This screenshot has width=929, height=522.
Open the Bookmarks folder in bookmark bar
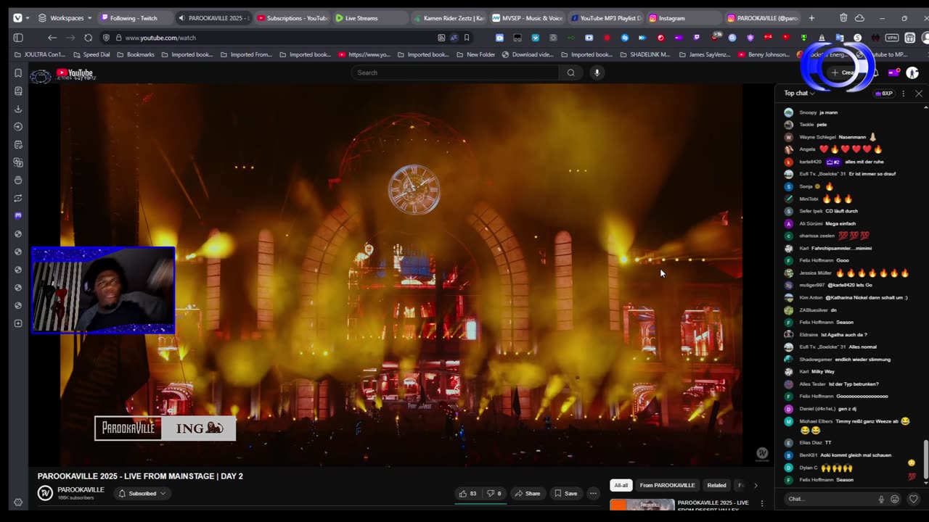tap(135, 54)
